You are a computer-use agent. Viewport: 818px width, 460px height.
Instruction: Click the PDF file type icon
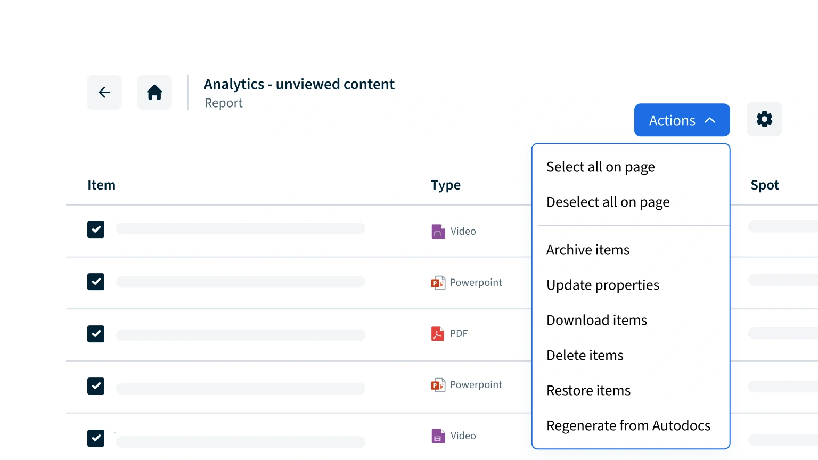[437, 334]
